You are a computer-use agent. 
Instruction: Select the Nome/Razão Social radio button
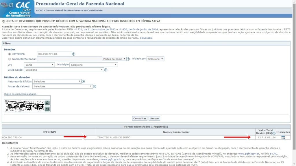click(x=10, y=59)
